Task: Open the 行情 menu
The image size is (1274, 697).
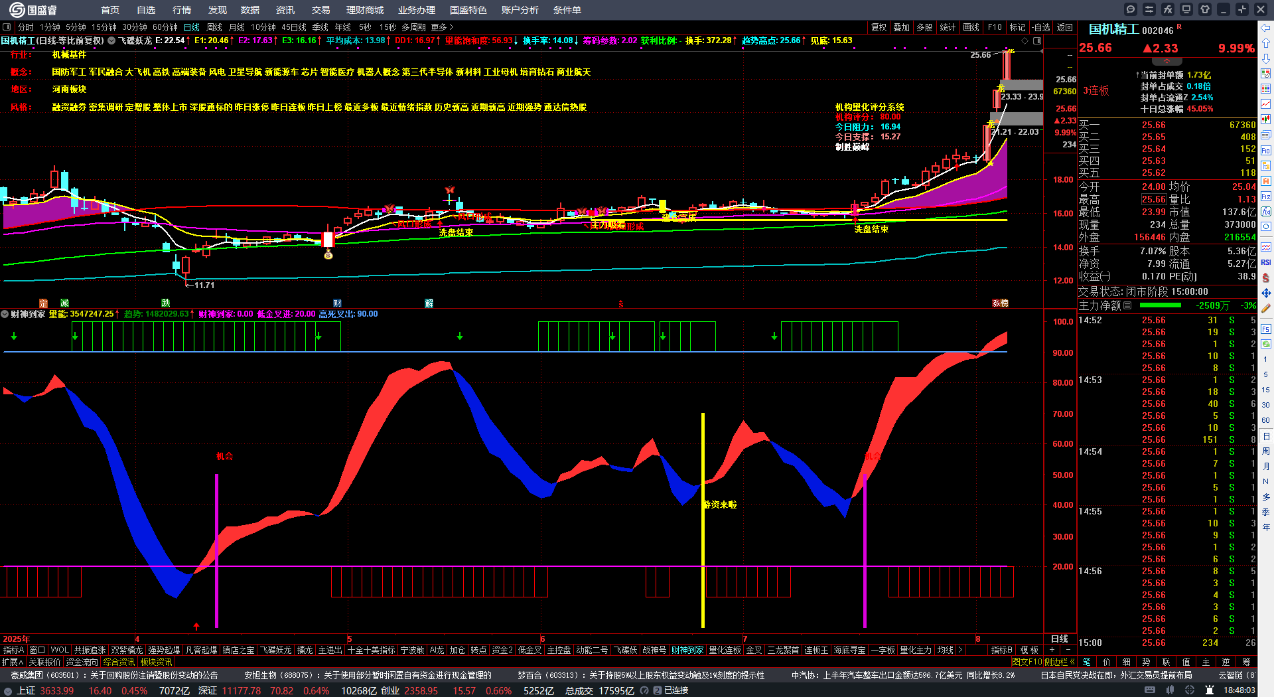Action: (182, 10)
